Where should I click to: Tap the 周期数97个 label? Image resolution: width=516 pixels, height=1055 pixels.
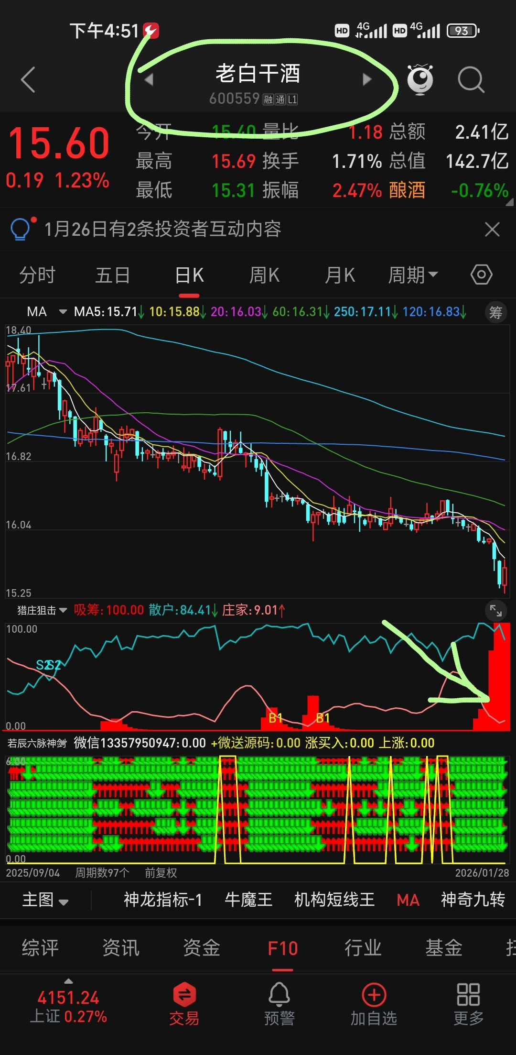coord(102,873)
